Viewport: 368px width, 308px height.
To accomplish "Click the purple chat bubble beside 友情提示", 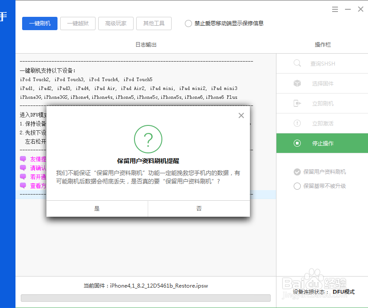I will [x=23, y=159].
